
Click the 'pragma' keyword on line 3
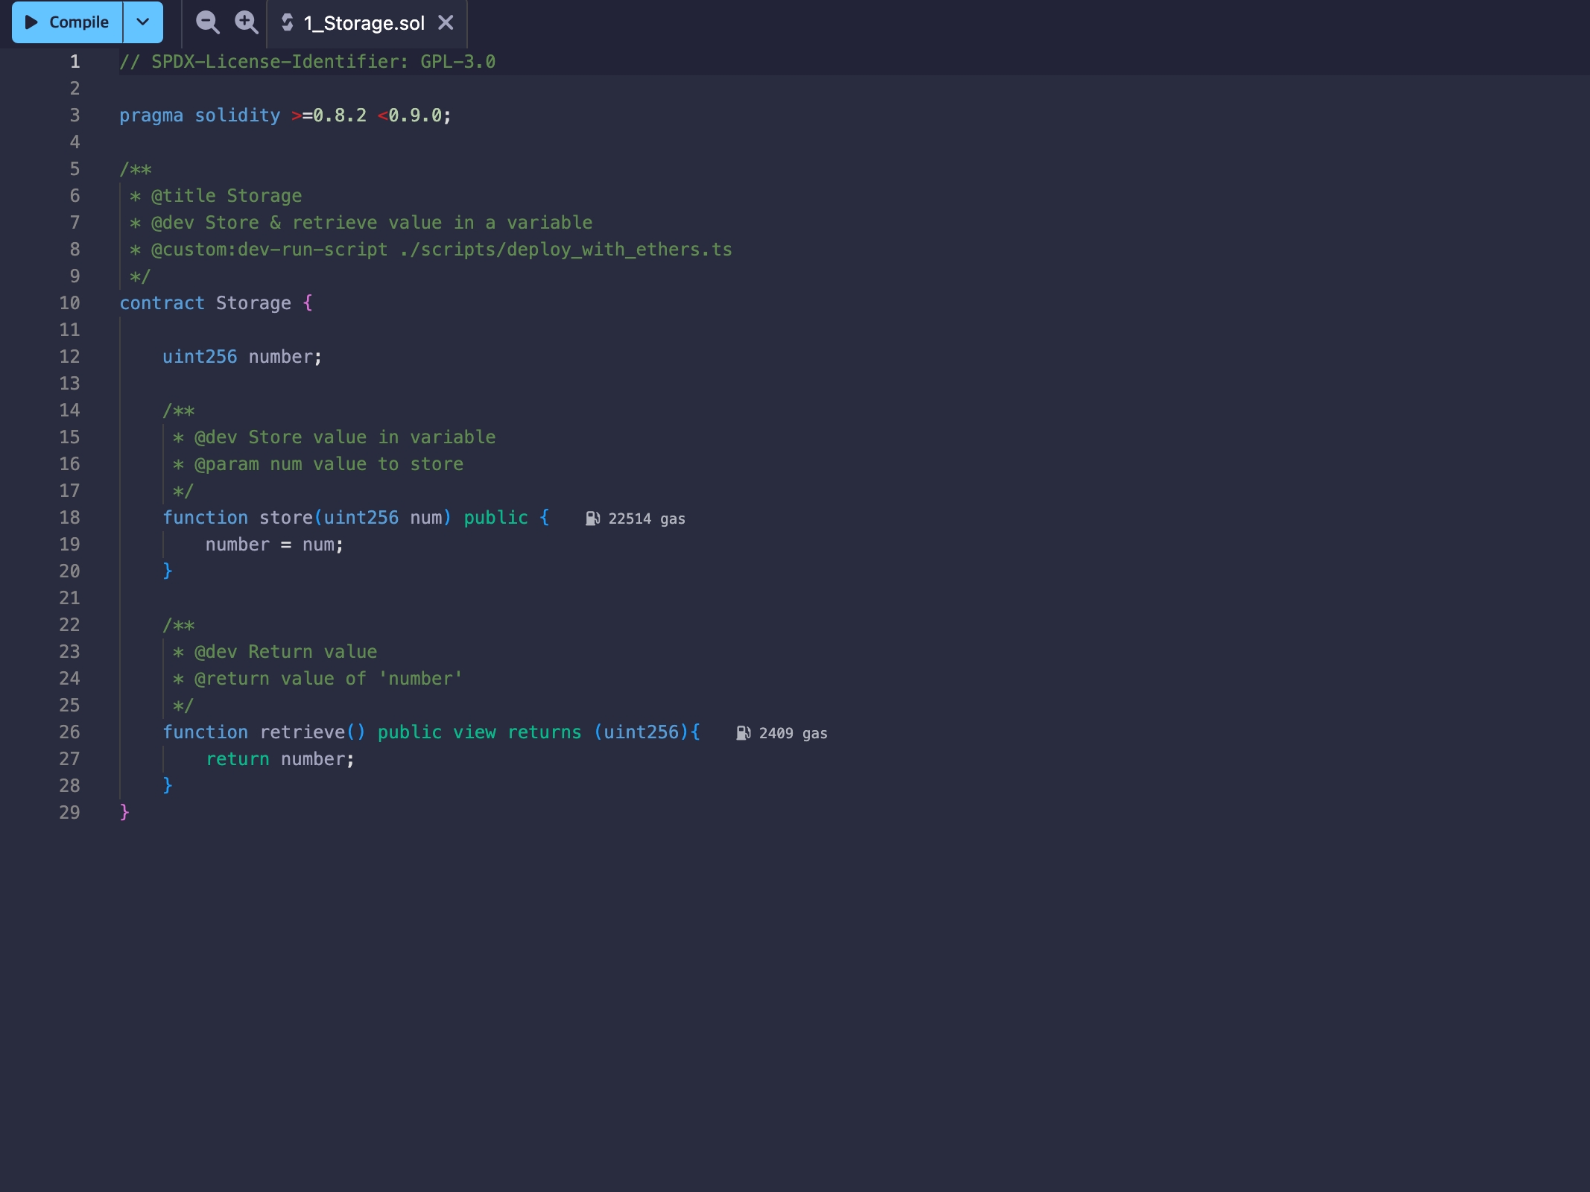click(151, 115)
